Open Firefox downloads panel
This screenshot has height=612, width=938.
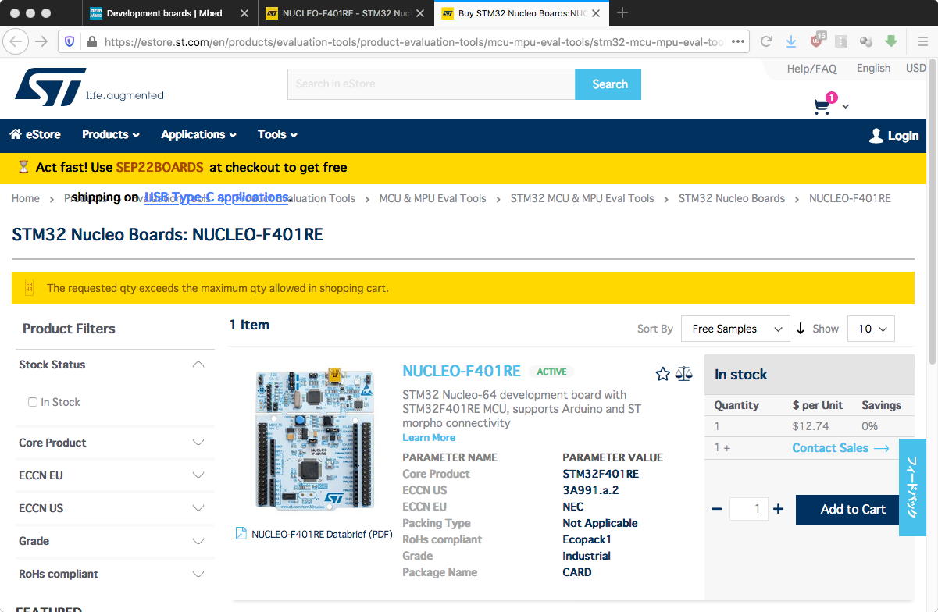(790, 41)
